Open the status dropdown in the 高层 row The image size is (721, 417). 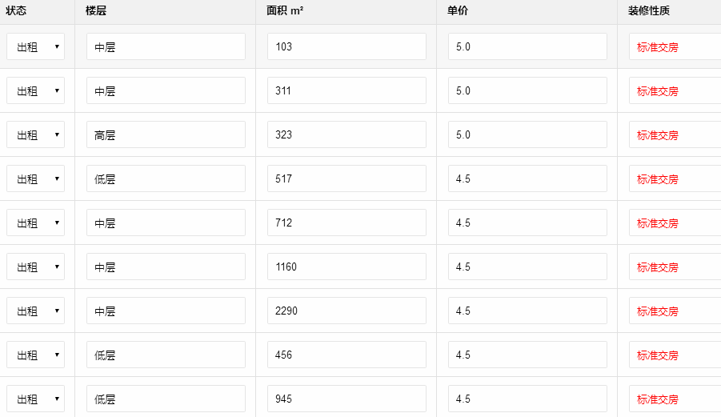coord(35,134)
